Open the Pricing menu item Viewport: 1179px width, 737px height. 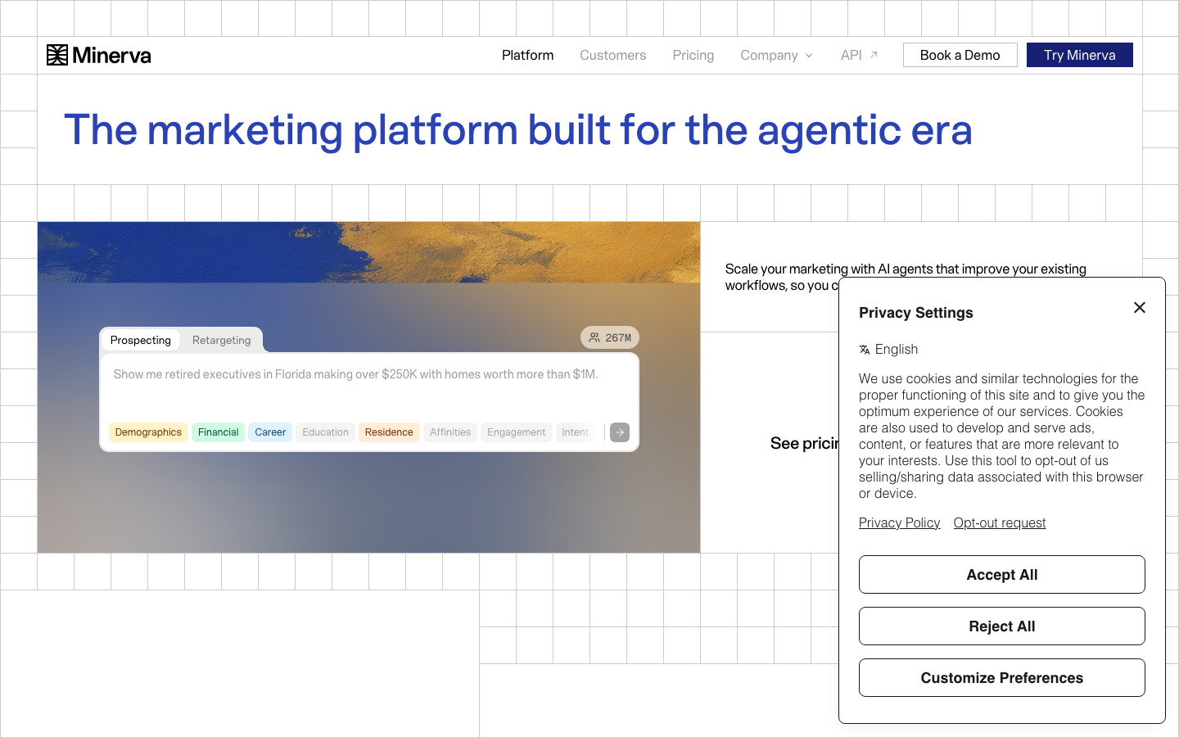click(693, 55)
